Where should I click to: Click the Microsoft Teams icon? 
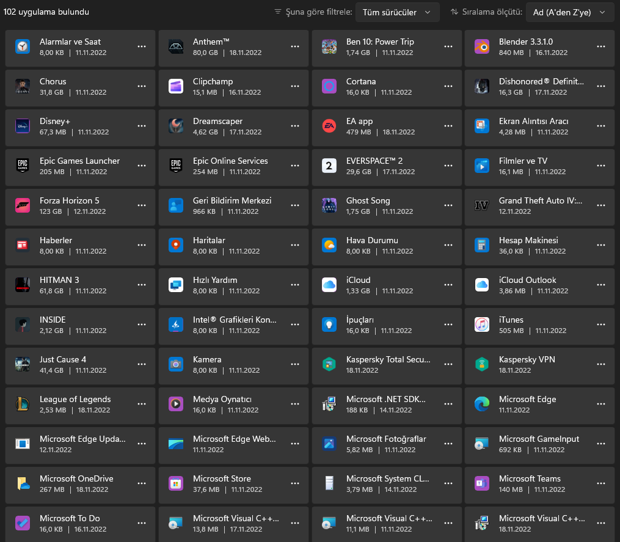click(481, 483)
